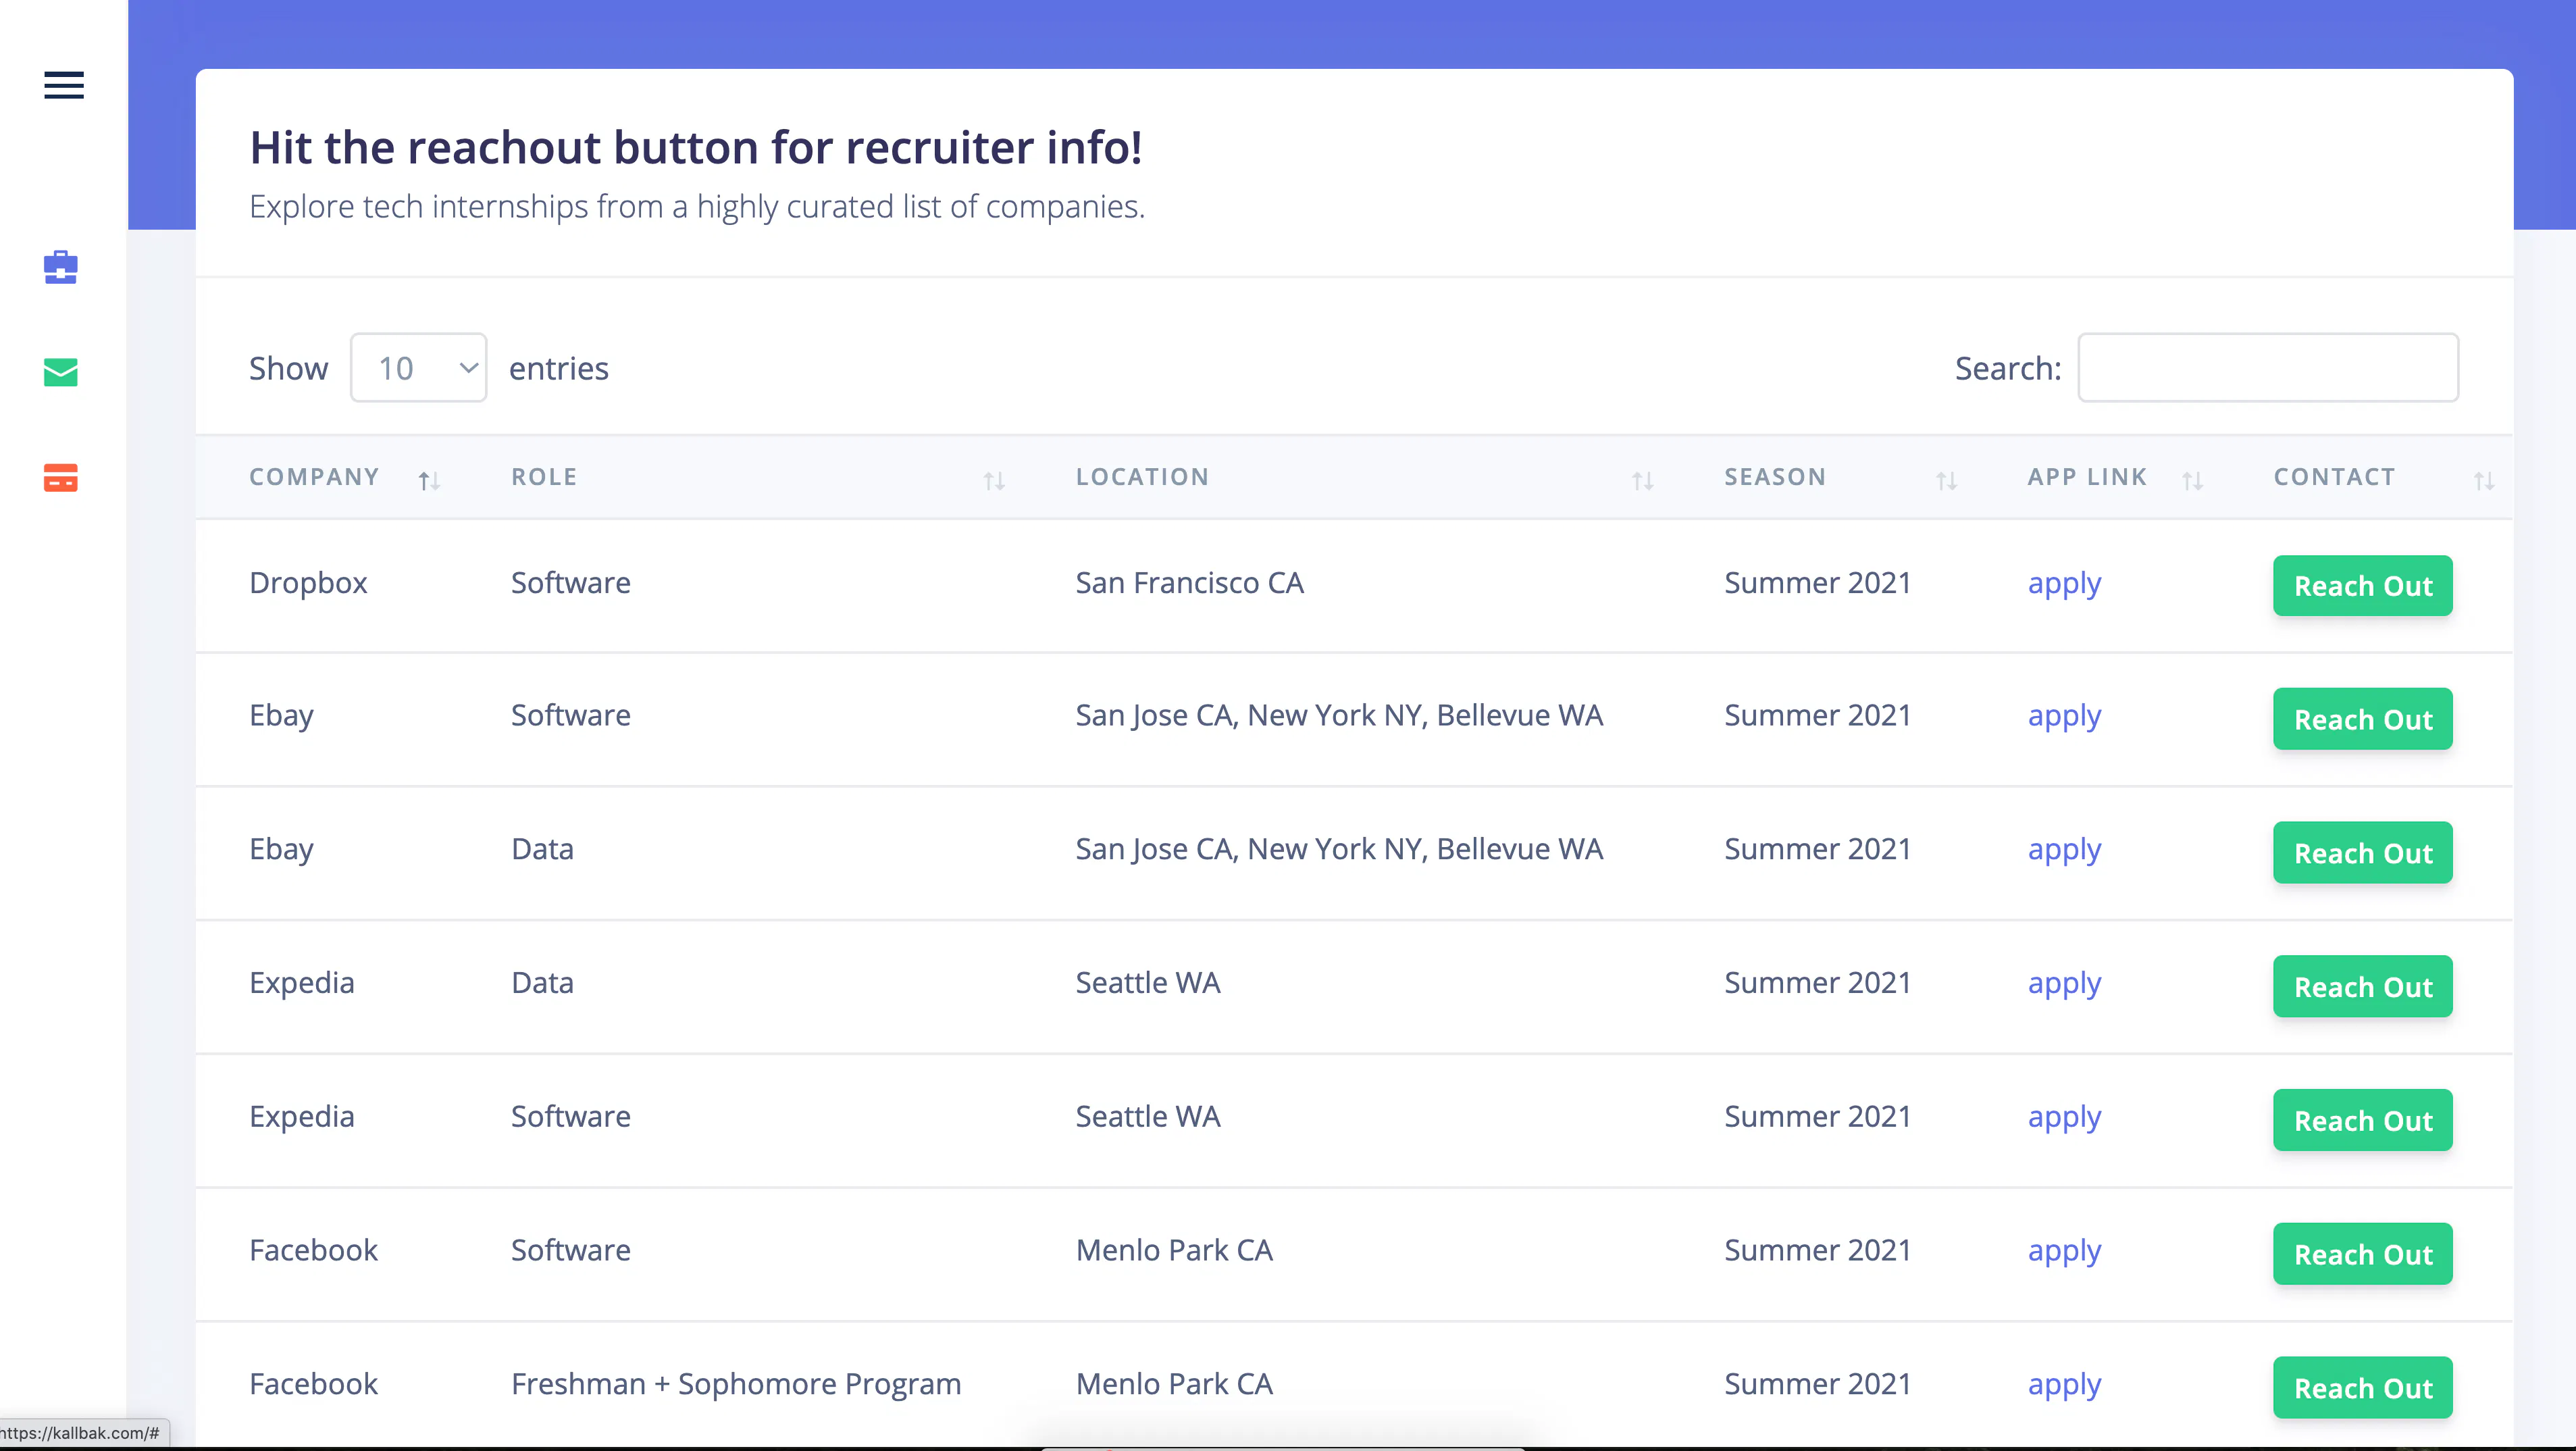This screenshot has height=1451, width=2576.
Task: Sort table by Location column arrows
Action: 1643,481
